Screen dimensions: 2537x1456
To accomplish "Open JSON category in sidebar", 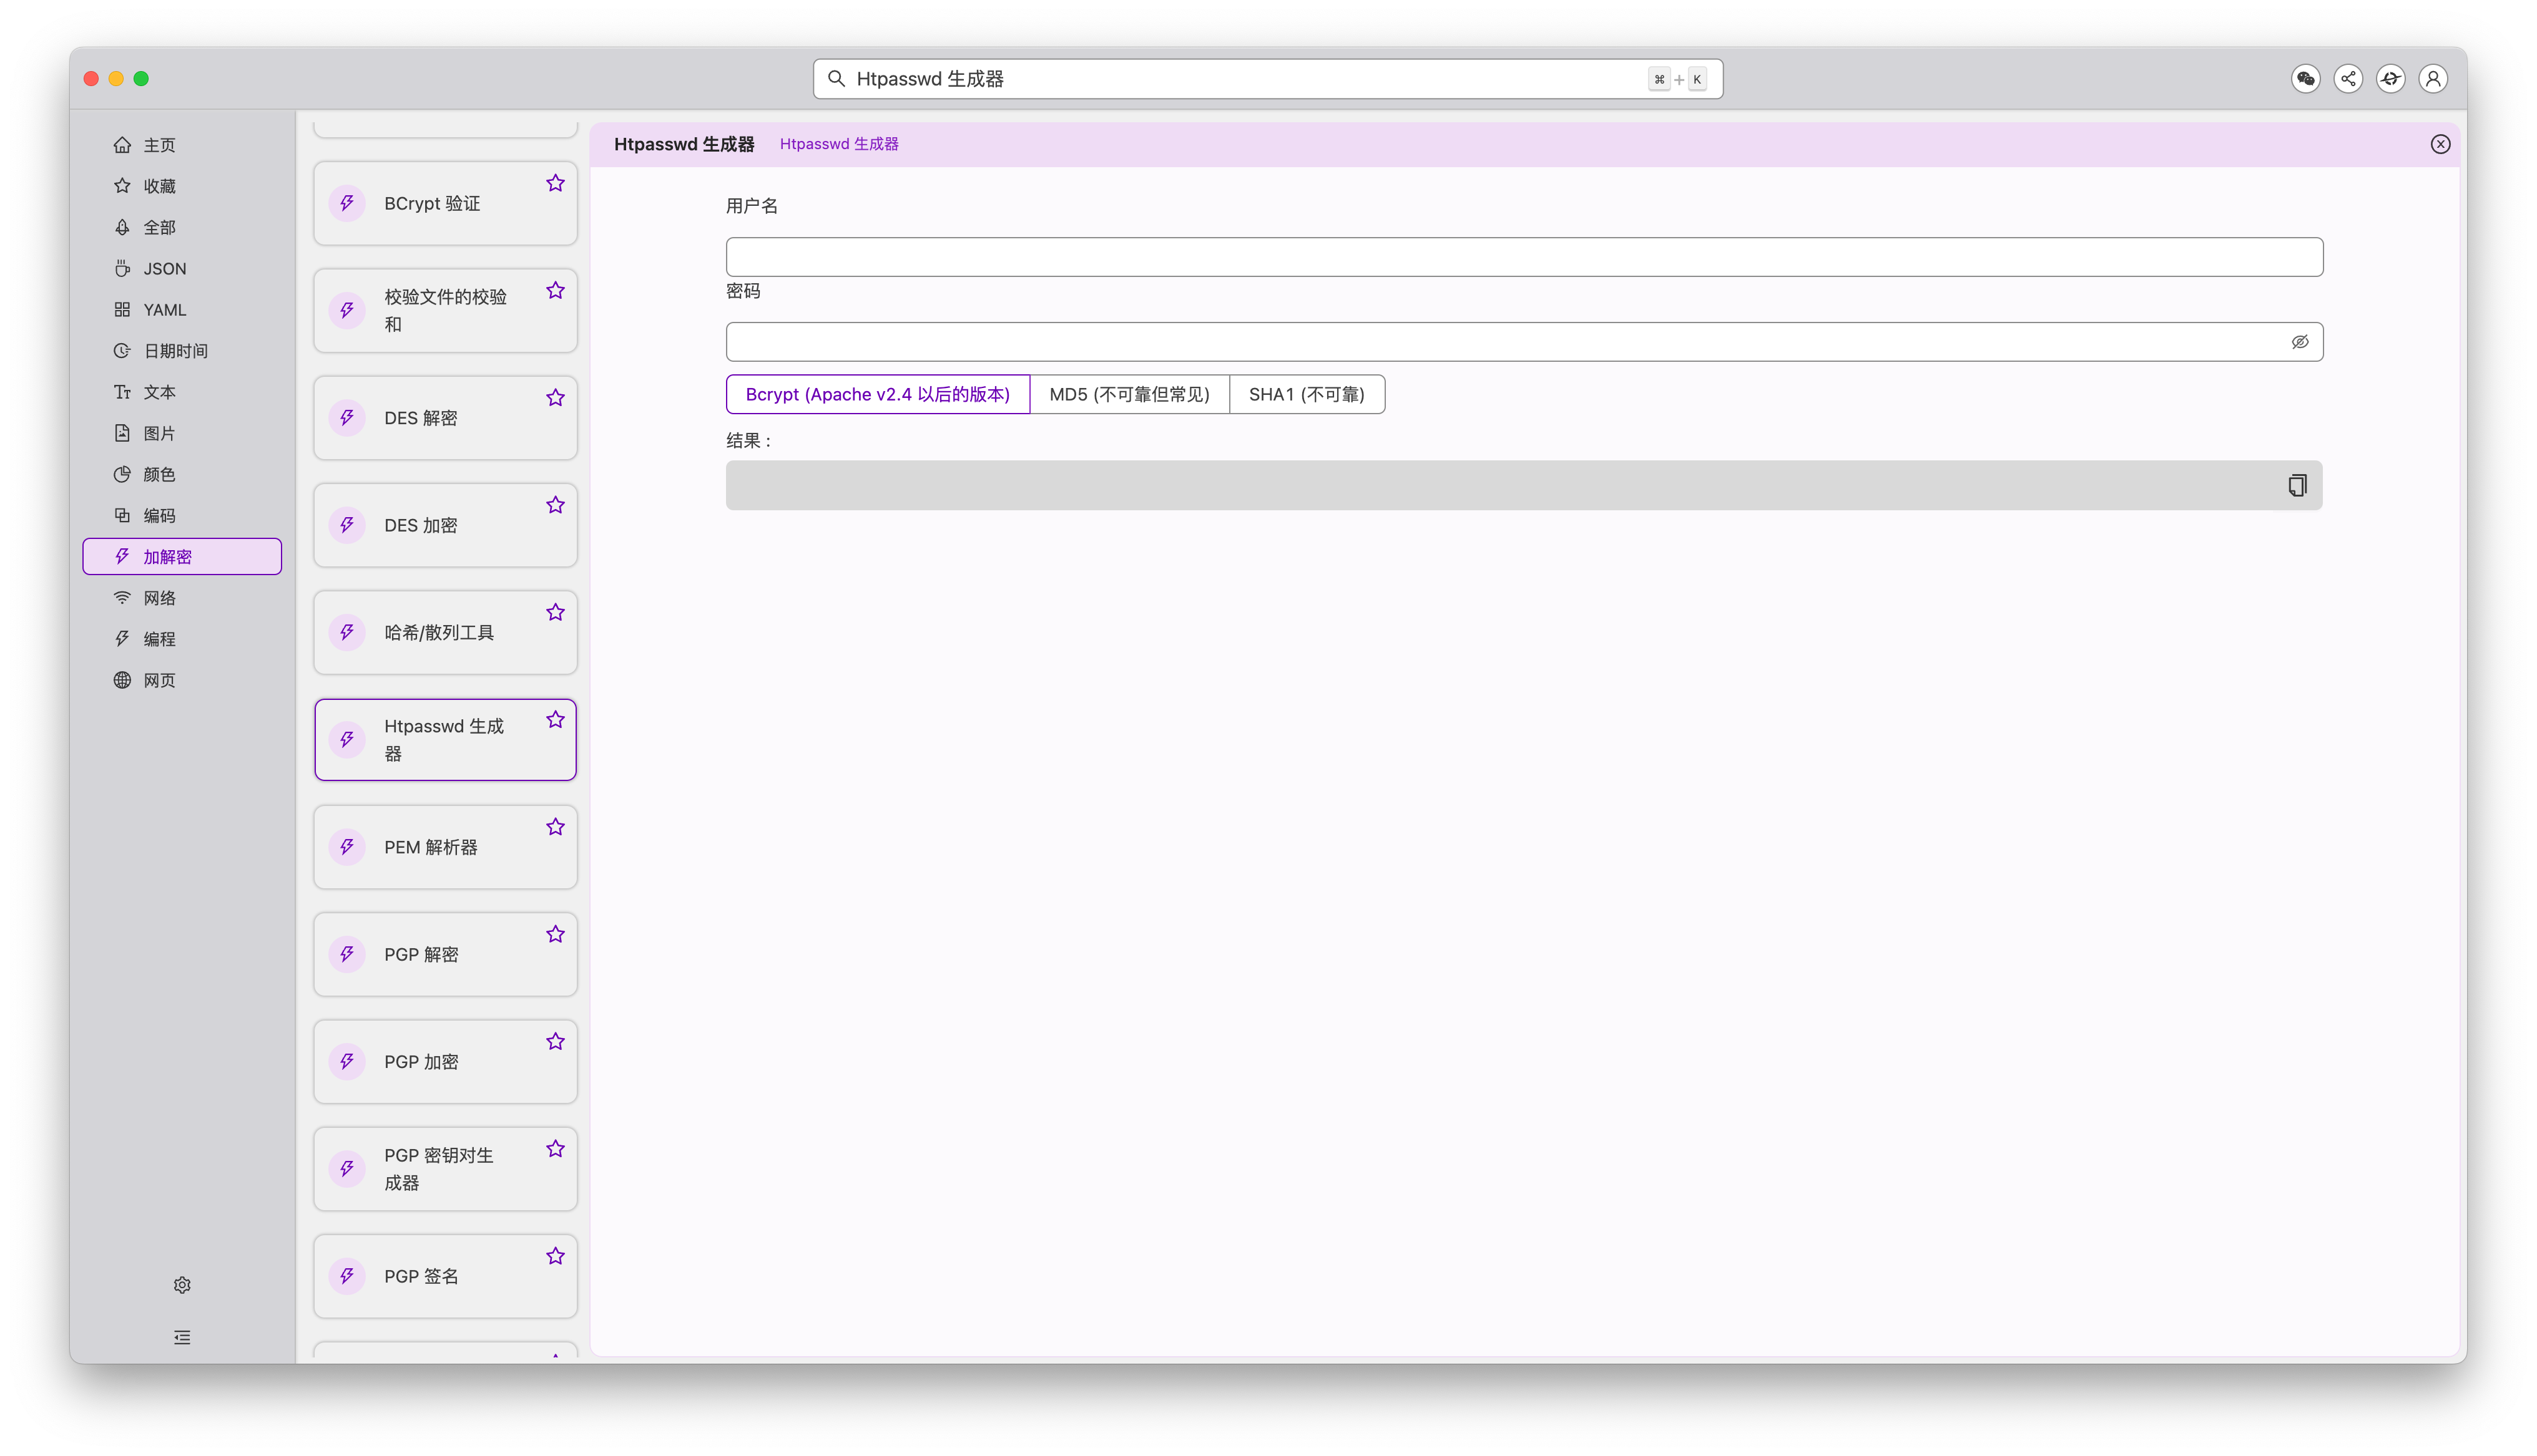I will [182, 268].
